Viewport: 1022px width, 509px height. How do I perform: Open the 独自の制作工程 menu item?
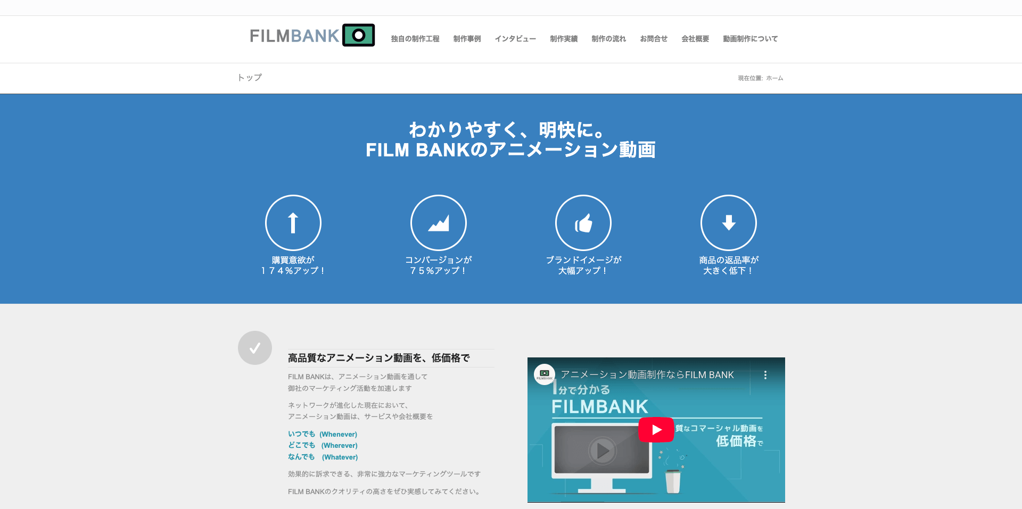(415, 39)
